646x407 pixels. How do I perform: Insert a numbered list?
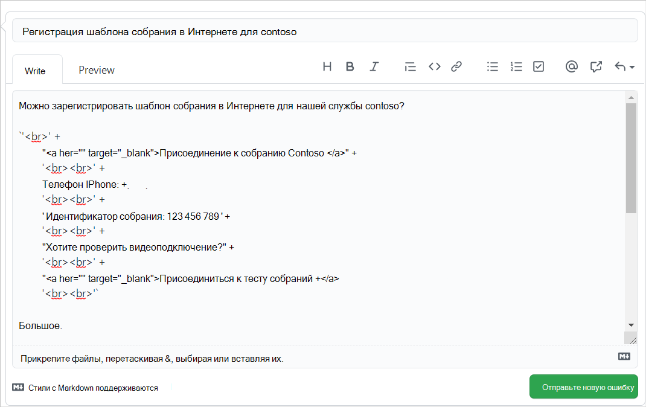pyautogui.click(x=516, y=66)
